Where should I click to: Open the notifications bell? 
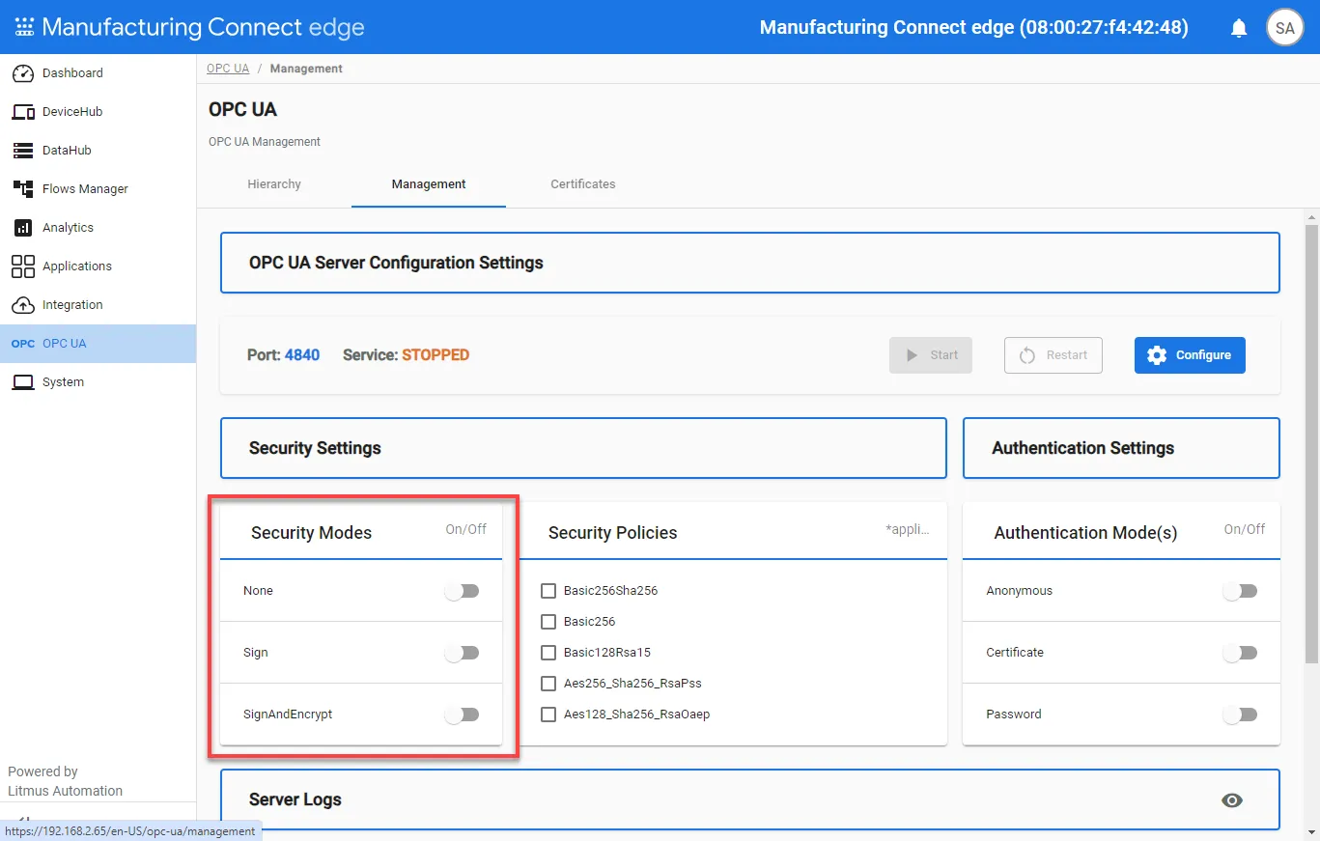point(1239,28)
